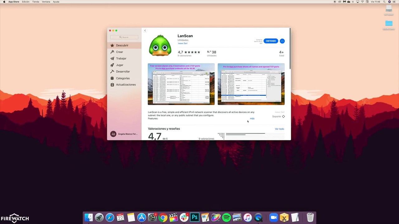Click the Vie 11:46 clock
Screen dimensions: 399x224
376,2
